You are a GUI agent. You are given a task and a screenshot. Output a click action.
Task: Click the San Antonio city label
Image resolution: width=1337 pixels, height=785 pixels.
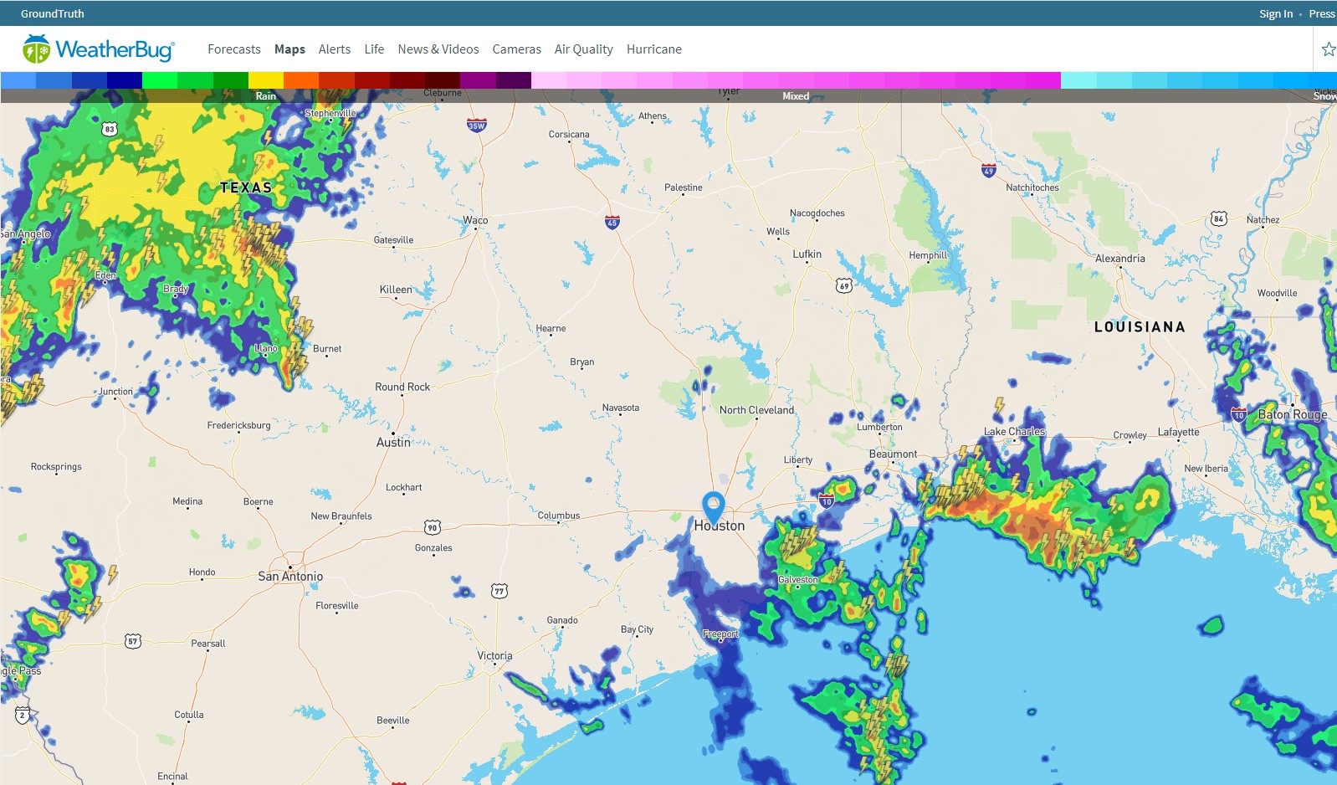(290, 577)
